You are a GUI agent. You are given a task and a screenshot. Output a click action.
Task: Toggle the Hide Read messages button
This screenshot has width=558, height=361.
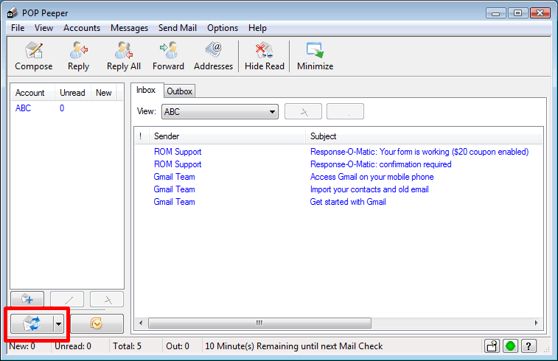[265, 56]
